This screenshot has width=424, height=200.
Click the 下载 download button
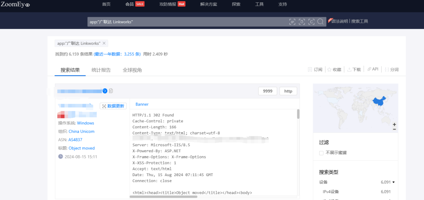click(354, 69)
